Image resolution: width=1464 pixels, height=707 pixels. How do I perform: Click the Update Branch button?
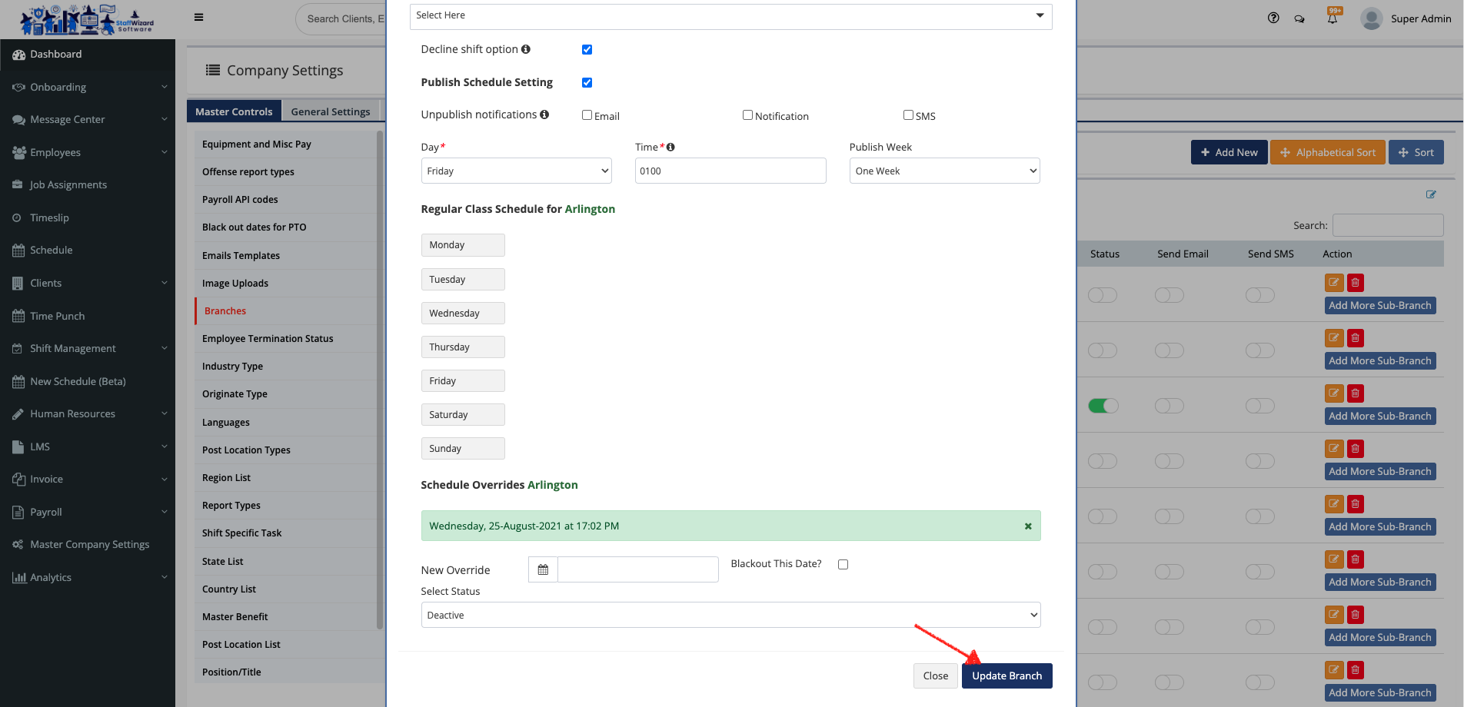click(x=1007, y=675)
